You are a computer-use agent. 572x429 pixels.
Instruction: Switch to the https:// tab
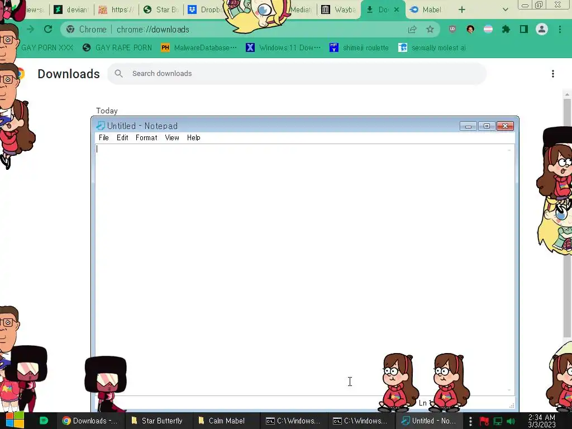pos(116,10)
